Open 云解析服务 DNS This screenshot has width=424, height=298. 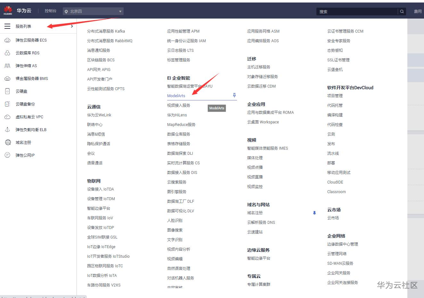tap(261, 222)
